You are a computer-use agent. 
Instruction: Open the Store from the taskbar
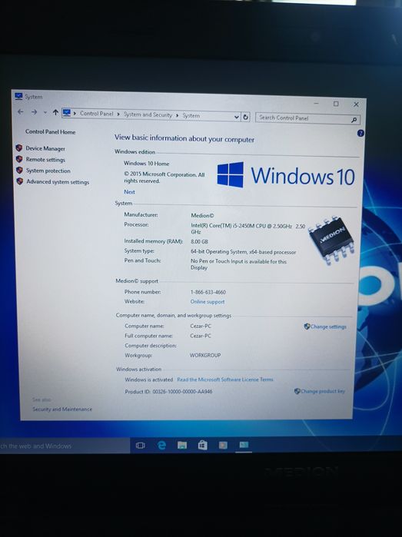pos(203,446)
